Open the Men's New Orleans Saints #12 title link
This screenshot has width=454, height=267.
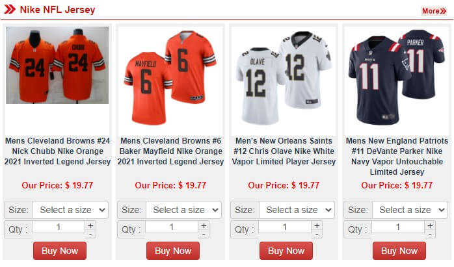pyautogui.click(x=284, y=151)
